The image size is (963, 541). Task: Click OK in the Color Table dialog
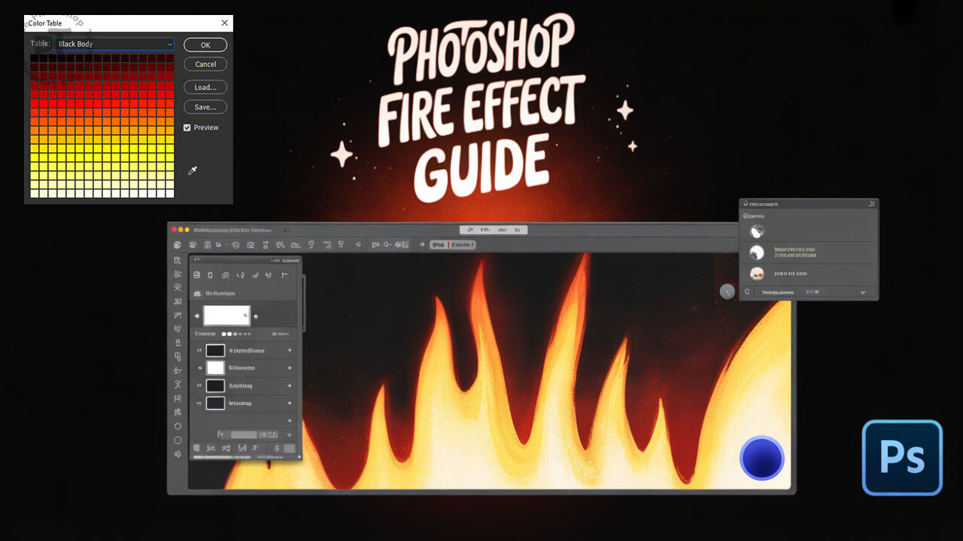coord(205,45)
